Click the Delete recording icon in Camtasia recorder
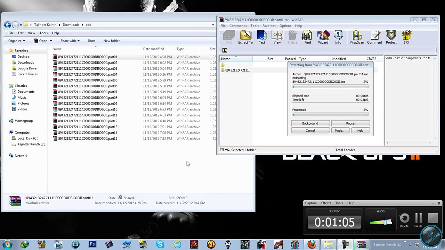 [404, 220]
